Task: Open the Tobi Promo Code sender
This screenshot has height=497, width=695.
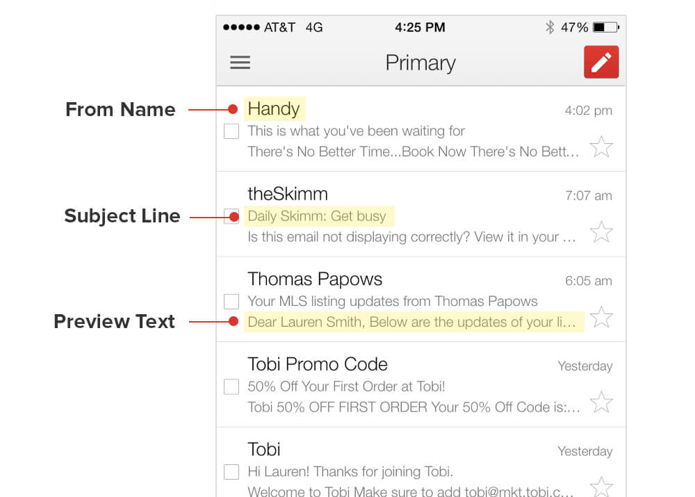Action: pyautogui.click(x=318, y=364)
